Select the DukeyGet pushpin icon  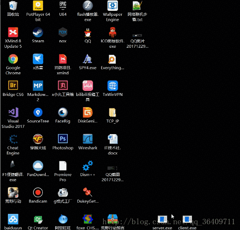87,192
